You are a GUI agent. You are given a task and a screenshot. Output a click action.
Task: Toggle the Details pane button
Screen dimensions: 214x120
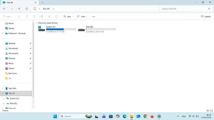(206, 17)
